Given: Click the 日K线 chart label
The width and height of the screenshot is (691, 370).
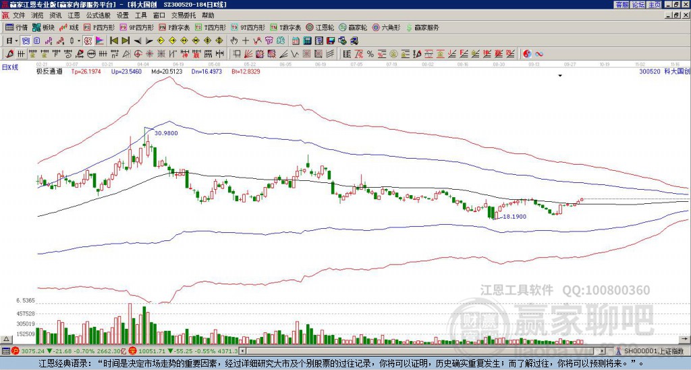Looking at the screenshot, I should (x=10, y=68).
